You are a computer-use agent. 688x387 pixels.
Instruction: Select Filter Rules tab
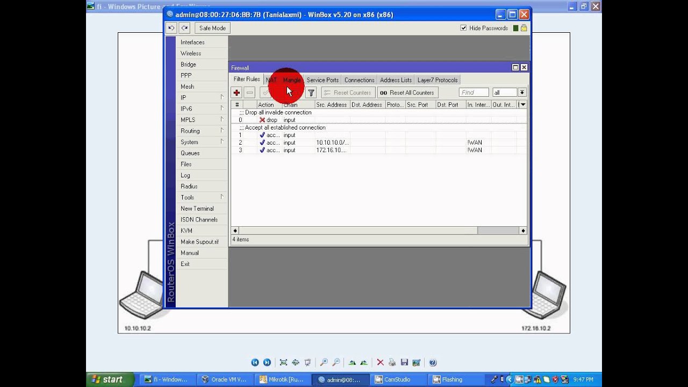(247, 80)
